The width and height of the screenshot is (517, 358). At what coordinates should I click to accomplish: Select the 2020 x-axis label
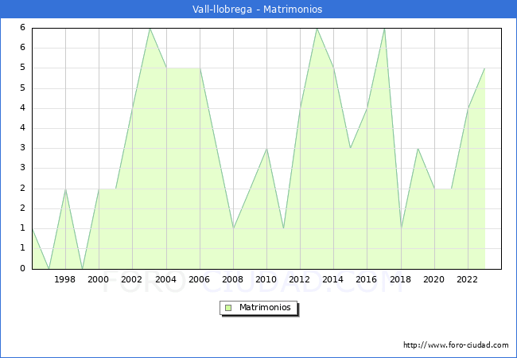(x=434, y=279)
